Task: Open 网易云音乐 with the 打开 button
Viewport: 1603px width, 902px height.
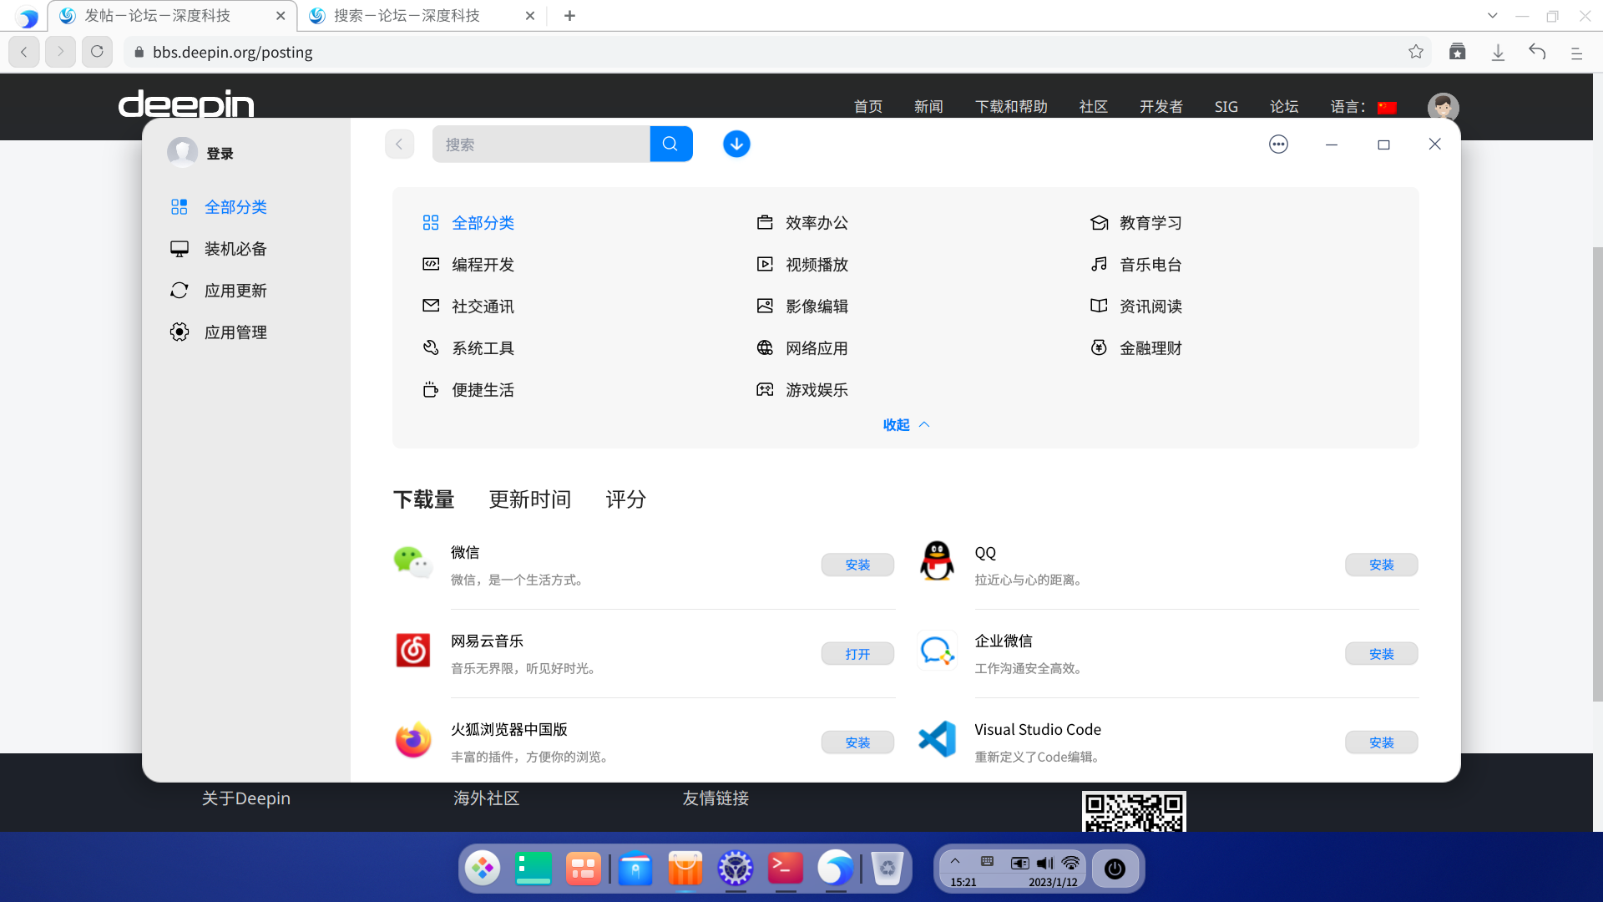Action: (x=857, y=653)
